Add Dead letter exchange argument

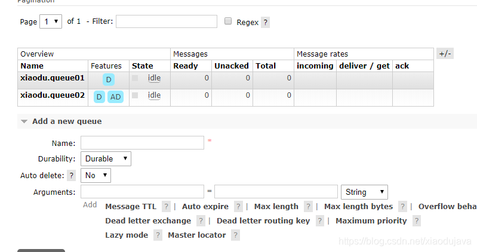148,221
